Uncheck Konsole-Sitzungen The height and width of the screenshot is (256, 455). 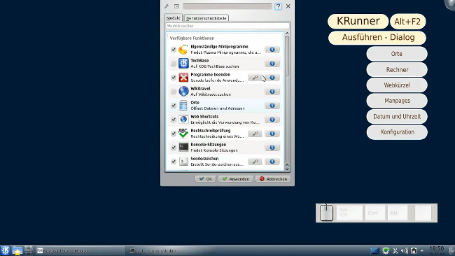174,148
